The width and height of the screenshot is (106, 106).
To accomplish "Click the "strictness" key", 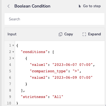I will pos(34,97).
